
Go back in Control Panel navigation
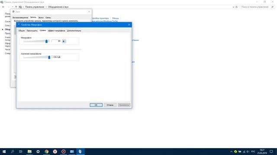(x=3, y=7)
